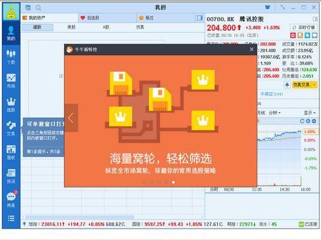Switch to the 自选股 watchlist tab
This screenshot has width=321, height=240.
107,18
